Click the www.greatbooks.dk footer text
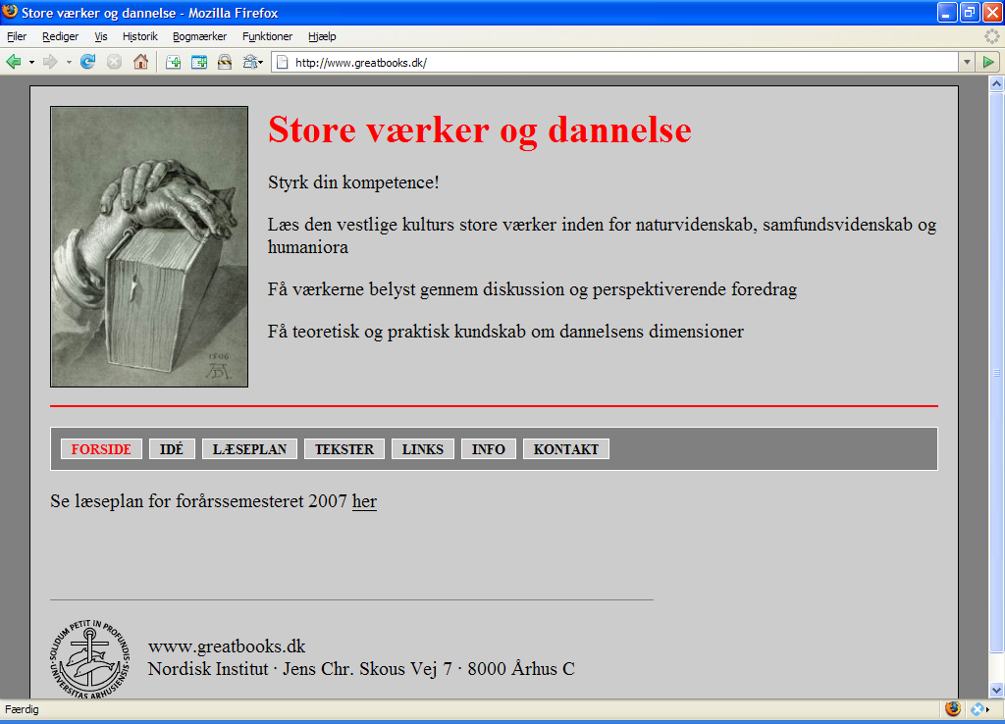The width and height of the screenshot is (1005, 724). (x=227, y=646)
